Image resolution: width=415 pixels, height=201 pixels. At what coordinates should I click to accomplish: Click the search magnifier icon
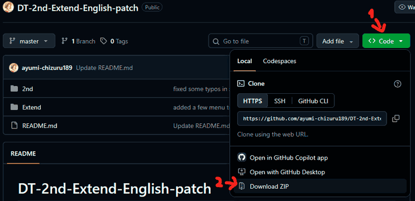tap(216, 41)
